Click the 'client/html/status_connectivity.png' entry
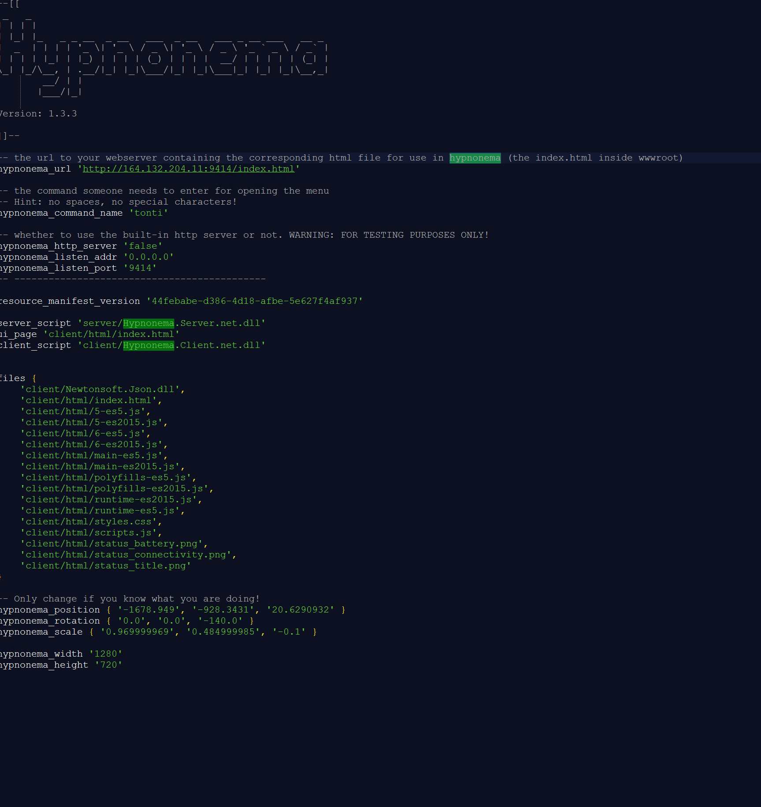 [x=126, y=555]
